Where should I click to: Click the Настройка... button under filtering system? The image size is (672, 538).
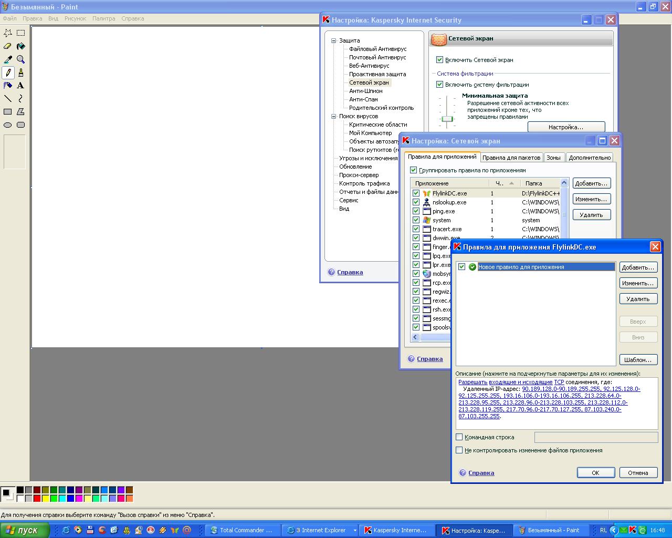click(566, 127)
